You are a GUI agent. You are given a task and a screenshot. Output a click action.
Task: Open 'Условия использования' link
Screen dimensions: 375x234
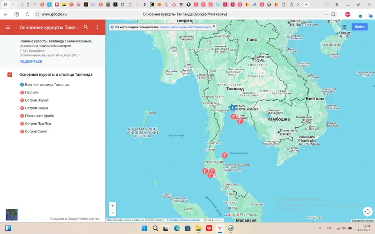[x=183, y=219]
